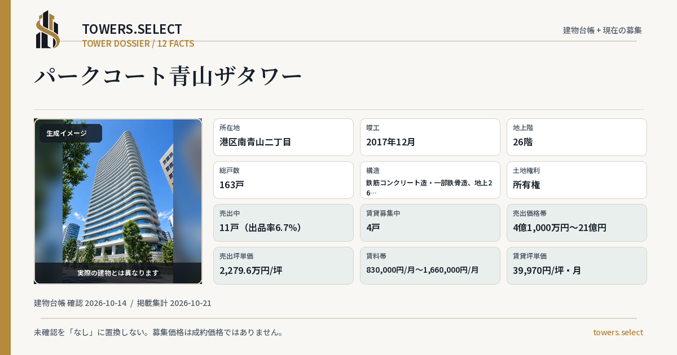Select the 構造 鉄筋コンクリート造 card
This screenshot has width=677, height=355.
pos(430,180)
